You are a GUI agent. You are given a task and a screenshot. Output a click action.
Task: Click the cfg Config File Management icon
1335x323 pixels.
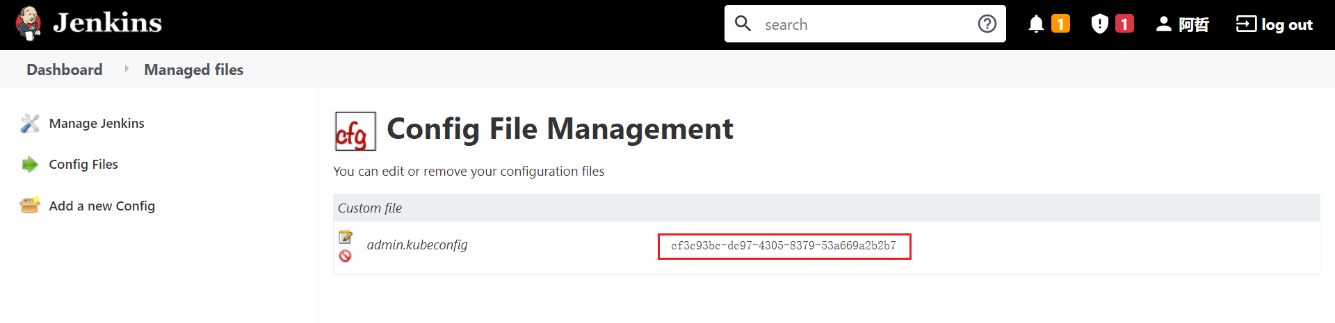tap(355, 131)
